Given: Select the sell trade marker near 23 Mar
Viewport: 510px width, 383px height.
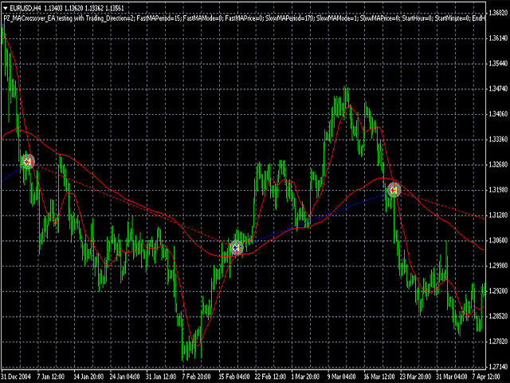Looking at the screenshot, I should click(394, 190).
